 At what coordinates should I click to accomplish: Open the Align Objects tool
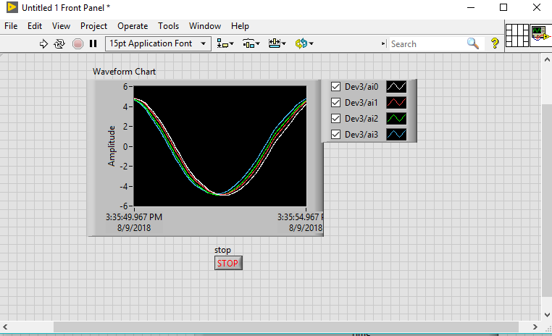tap(225, 43)
